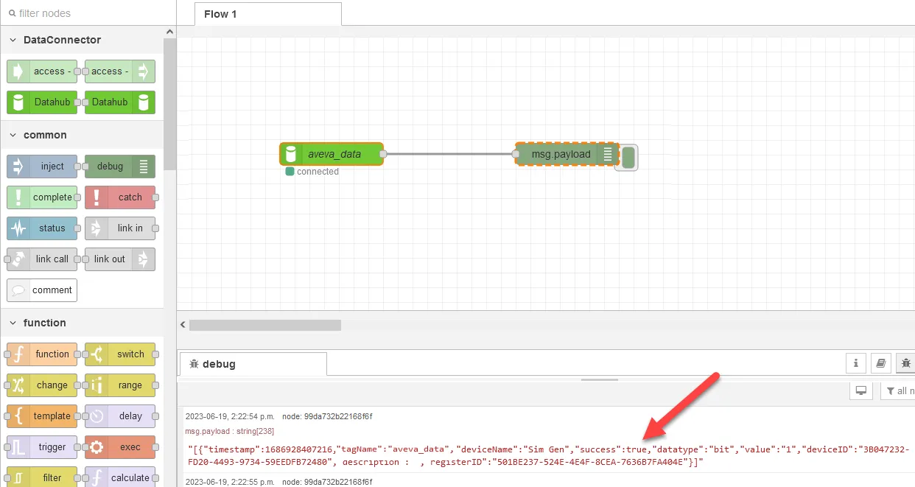Pick the link in node
The image size is (915, 487).
[x=120, y=228]
